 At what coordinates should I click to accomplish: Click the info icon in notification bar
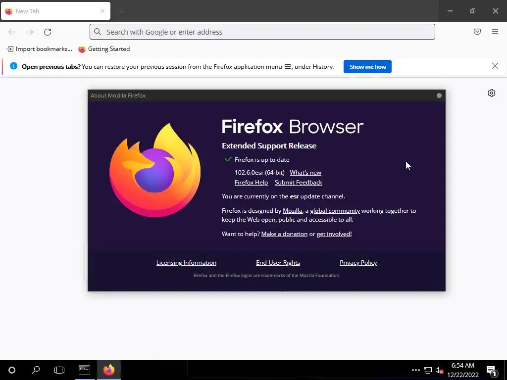(13, 66)
